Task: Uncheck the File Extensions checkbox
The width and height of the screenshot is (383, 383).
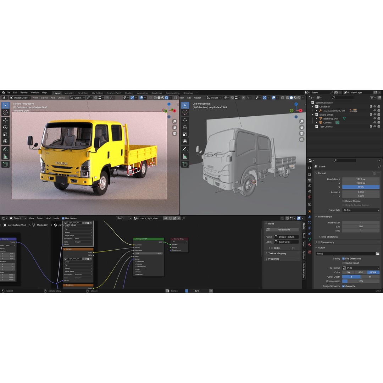Action: (x=343, y=259)
